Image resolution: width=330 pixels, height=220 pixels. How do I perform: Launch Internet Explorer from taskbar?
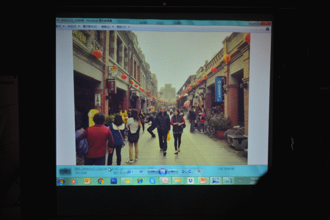(x=139, y=181)
